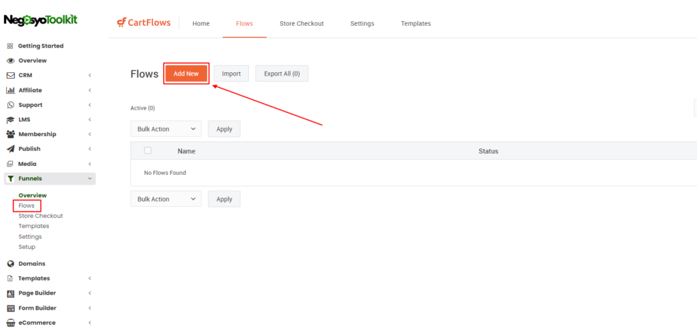Click the Publish paper plane icon
Viewport: 697px width, 330px height.
[11, 149]
